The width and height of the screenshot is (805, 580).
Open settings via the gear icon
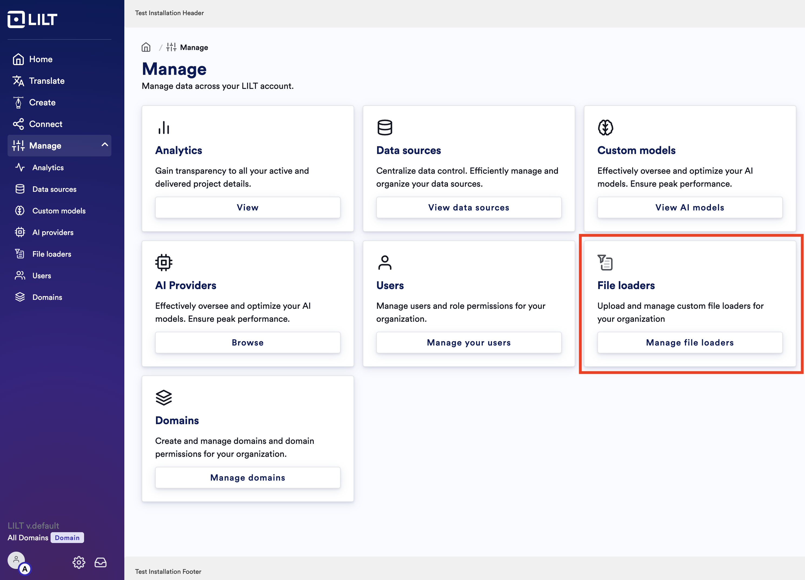(79, 563)
